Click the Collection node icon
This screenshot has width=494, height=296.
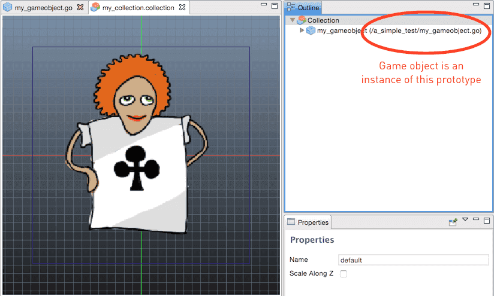(x=302, y=20)
